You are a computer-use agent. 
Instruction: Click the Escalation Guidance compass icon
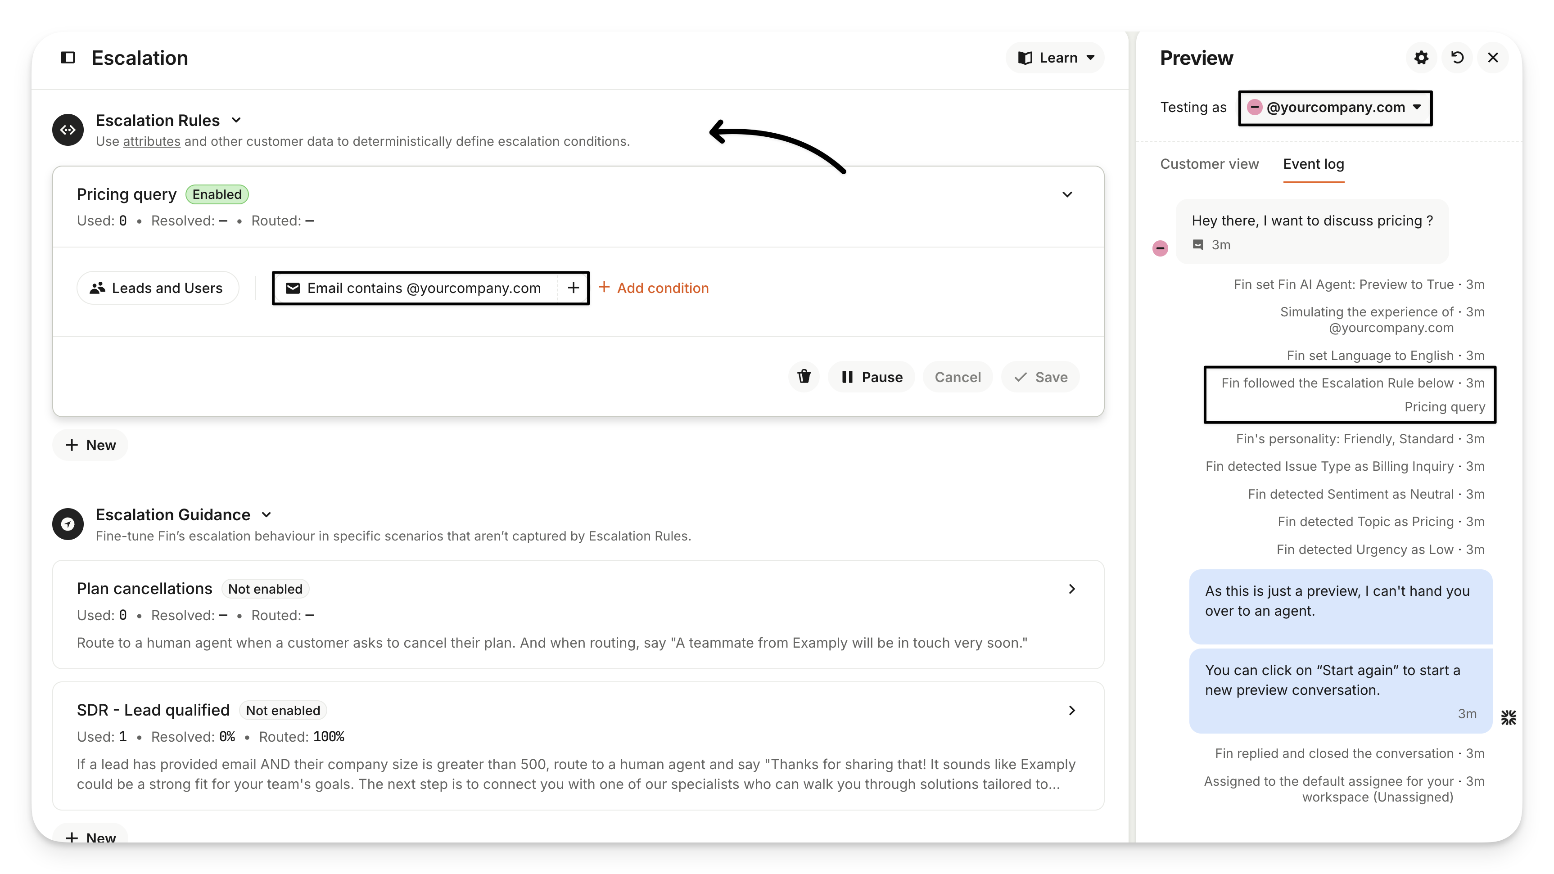tap(68, 524)
